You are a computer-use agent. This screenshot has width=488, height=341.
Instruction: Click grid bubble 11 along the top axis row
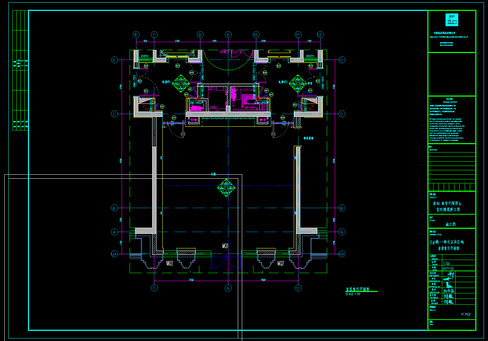298,35
